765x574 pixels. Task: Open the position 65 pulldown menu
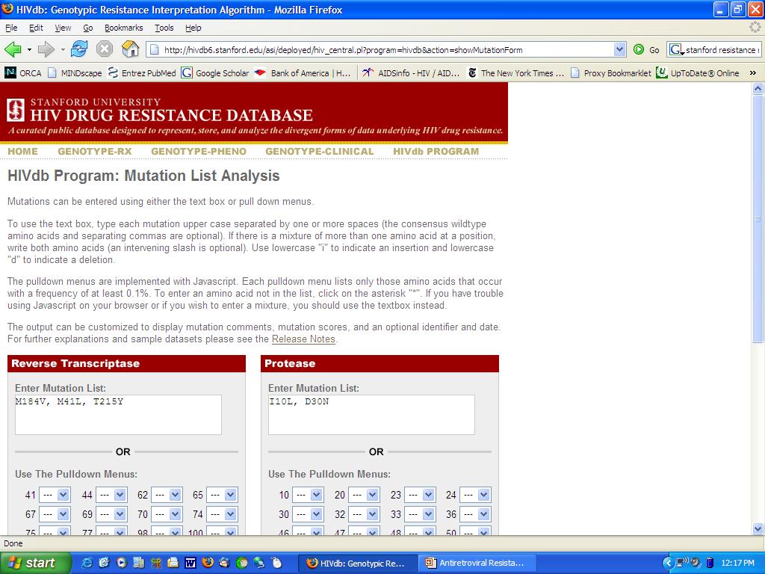click(222, 495)
